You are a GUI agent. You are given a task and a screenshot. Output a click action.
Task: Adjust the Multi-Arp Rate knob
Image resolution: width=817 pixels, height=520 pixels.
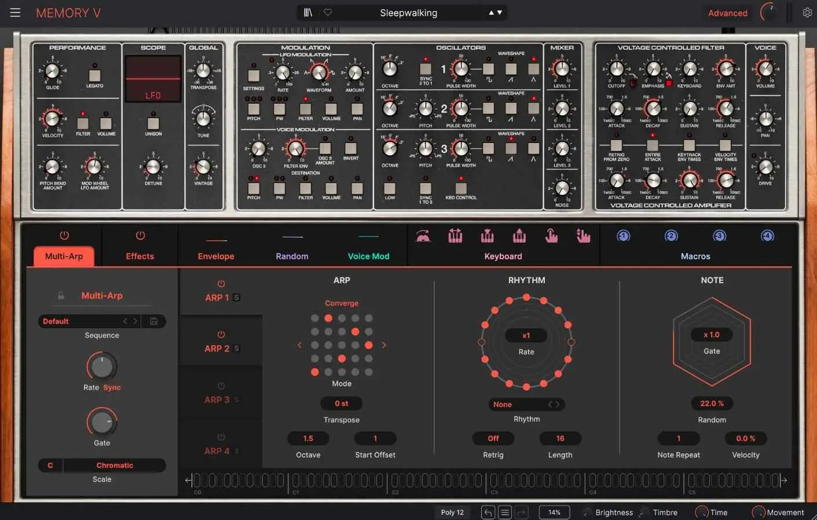102,367
